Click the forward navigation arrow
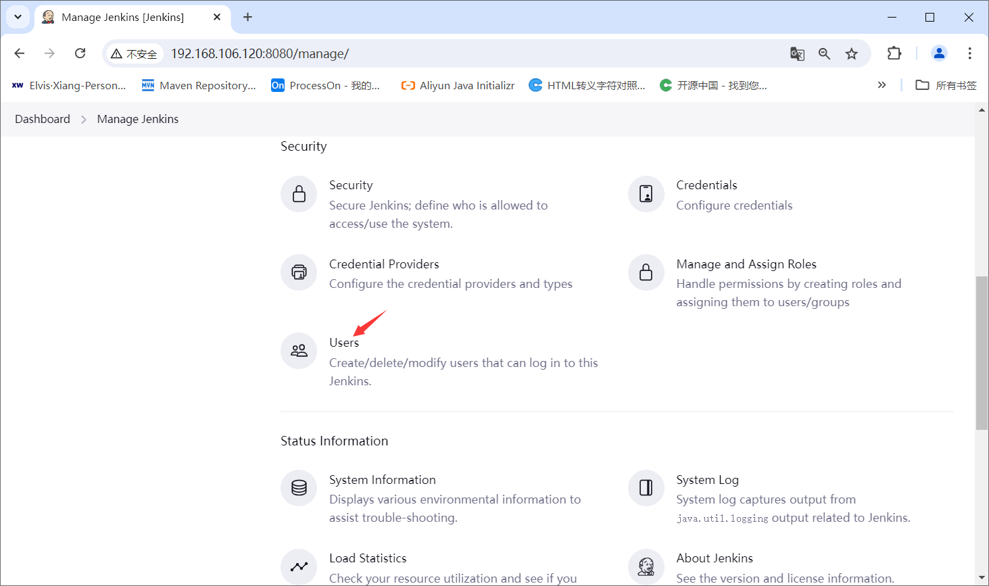The width and height of the screenshot is (989, 586). [49, 53]
